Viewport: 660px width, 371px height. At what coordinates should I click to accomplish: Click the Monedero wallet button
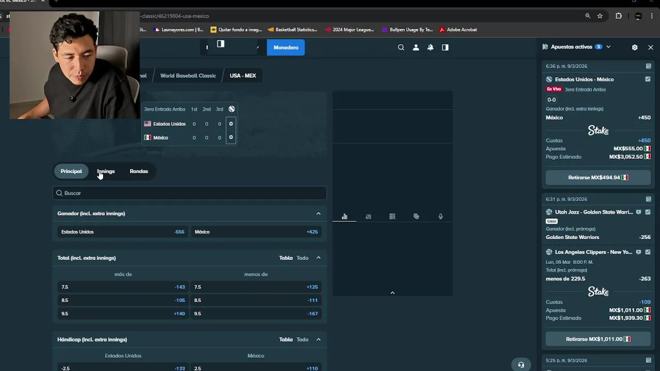286,47
